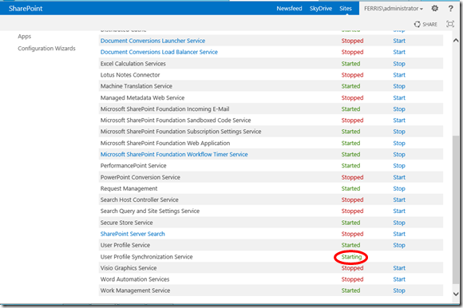Open Newsfeed in top navigation
The image size is (463, 308).
289,9
